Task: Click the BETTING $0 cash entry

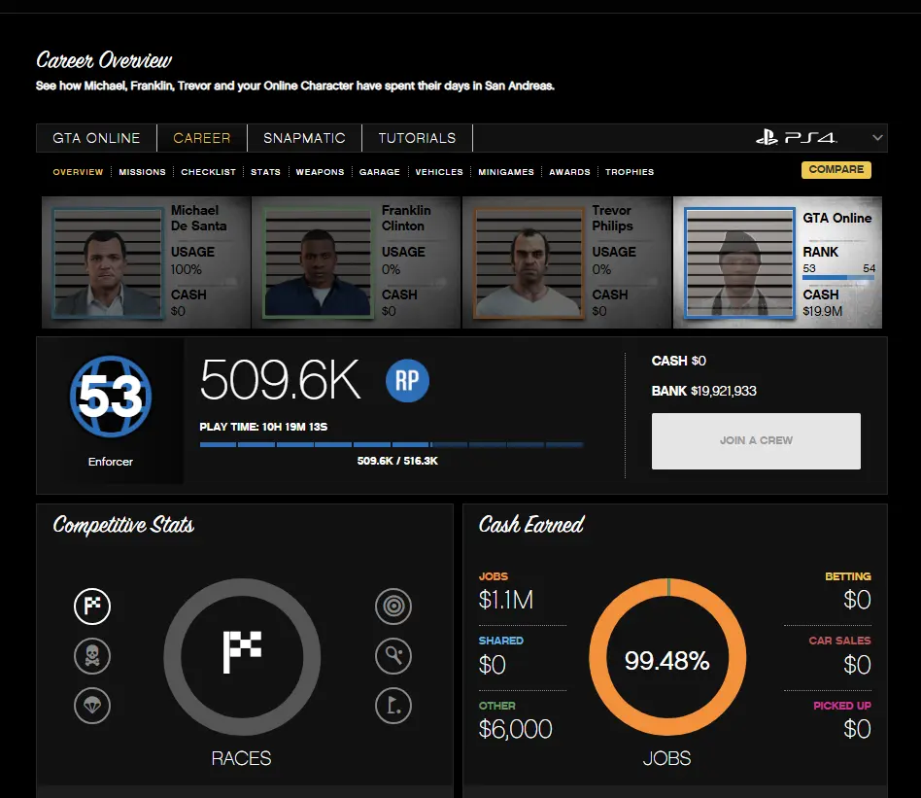Action: (848, 592)
